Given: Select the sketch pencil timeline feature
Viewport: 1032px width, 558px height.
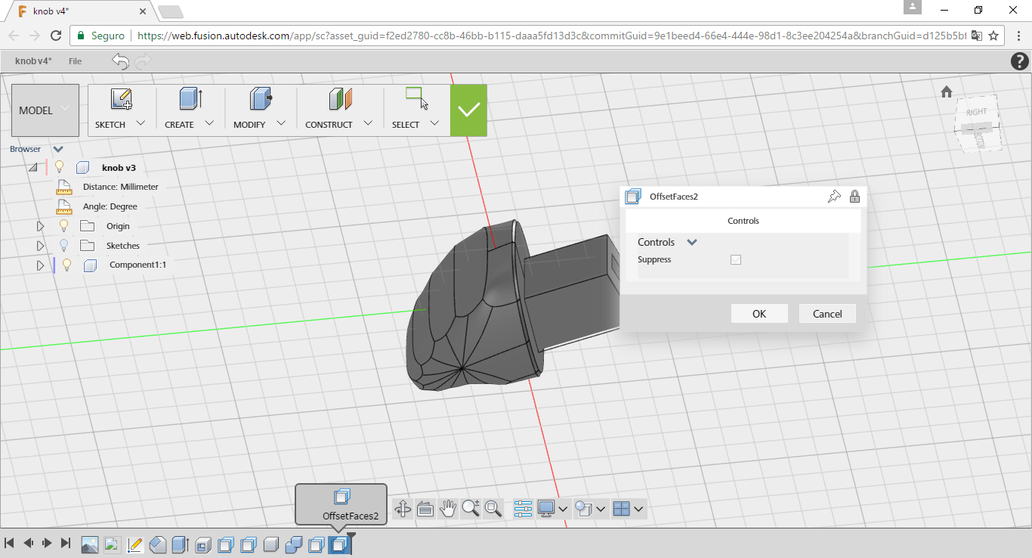Looking at the screenshot, I should click(x=134, y=544).
